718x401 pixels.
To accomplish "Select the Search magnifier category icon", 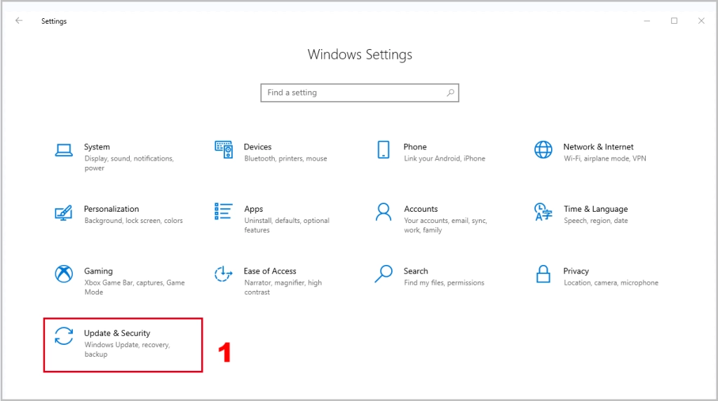I will tap(384, 273).
